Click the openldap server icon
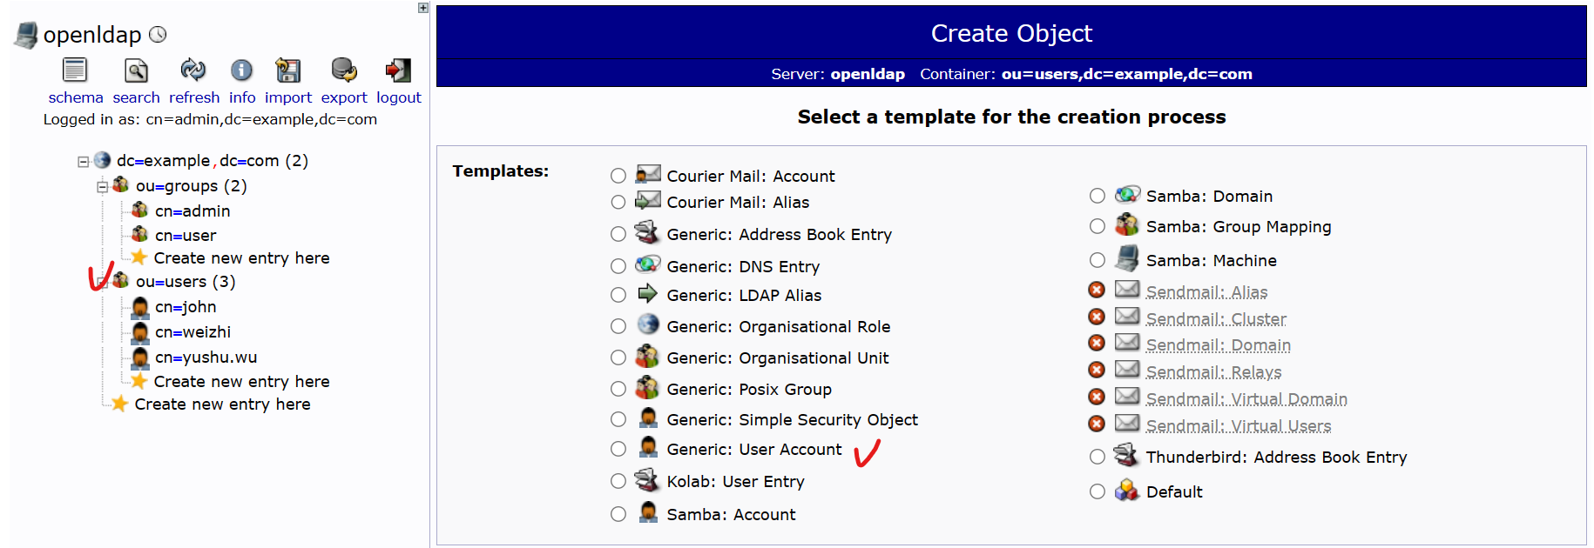This screenshot has width=1594, height=548. point(26,35)
